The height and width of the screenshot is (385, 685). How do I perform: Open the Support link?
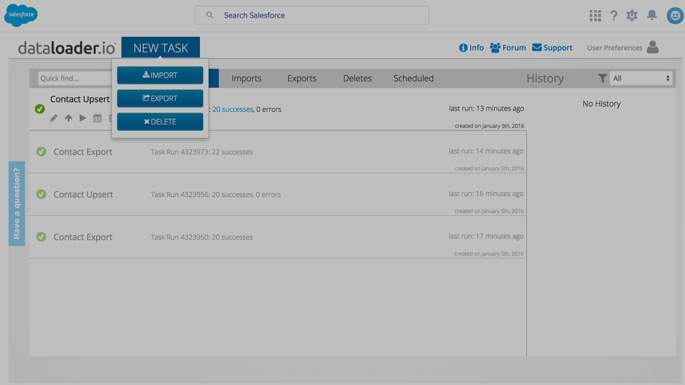pyautogui.click(x=552, y=48)
